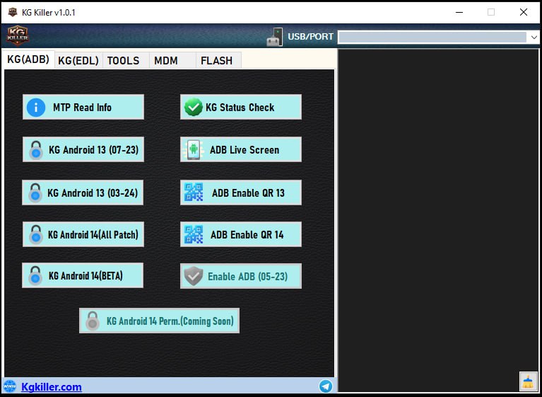
Task: Open the Telegram channel icon
Action: (x=326, y=386)
